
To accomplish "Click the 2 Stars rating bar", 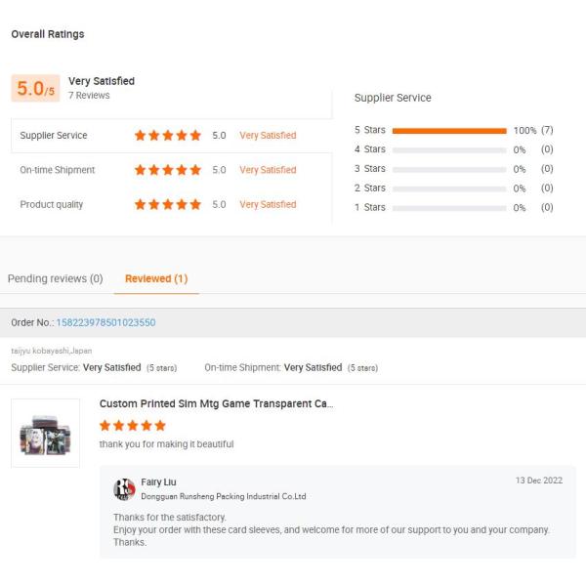I will point(448,188).
